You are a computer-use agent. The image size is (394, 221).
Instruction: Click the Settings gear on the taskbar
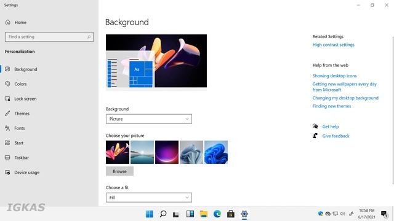pyautogui.click(x=244, y=214)
